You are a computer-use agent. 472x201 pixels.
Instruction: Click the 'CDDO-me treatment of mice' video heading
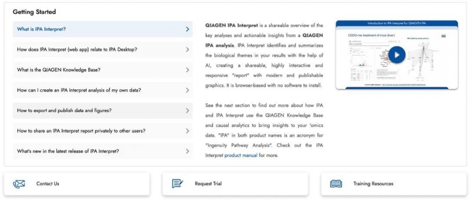[372, 35]
